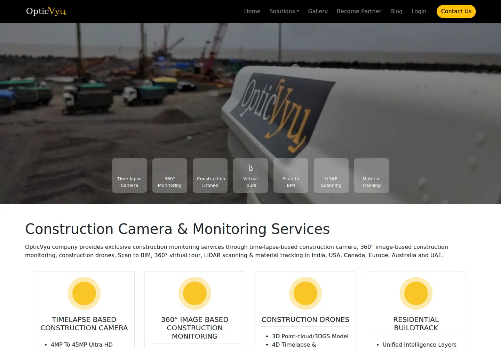
Task: Open the Gallery page
Action: point(318,11)
